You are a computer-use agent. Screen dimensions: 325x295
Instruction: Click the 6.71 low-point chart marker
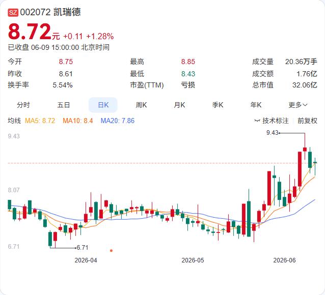(83, 247)
